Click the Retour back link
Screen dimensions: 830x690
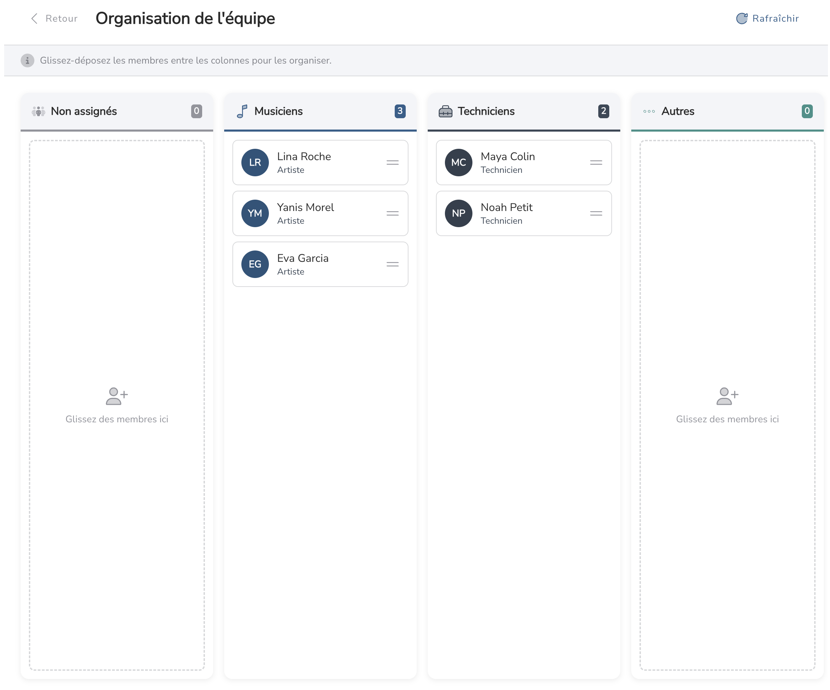[55, 19]
